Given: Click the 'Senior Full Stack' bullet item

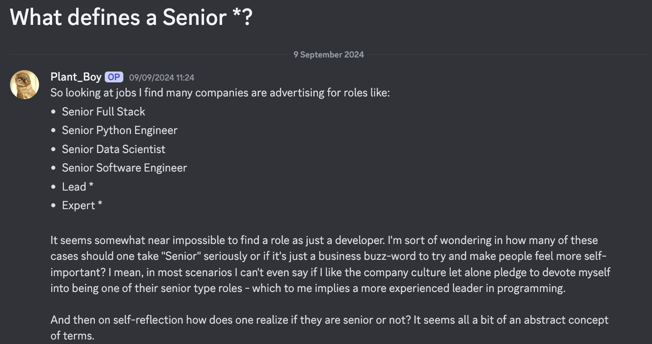Looking at the screenshot, I should coord(103,112).
